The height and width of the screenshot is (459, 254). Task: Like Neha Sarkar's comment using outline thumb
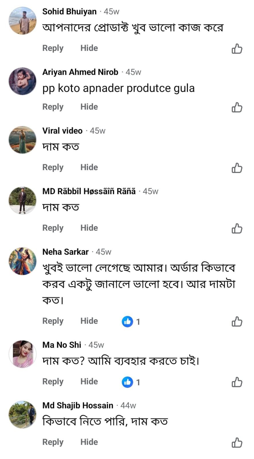point(237,322)
